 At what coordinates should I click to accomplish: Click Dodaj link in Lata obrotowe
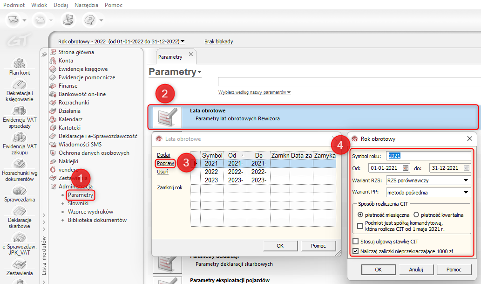click(x=163, y=155)
